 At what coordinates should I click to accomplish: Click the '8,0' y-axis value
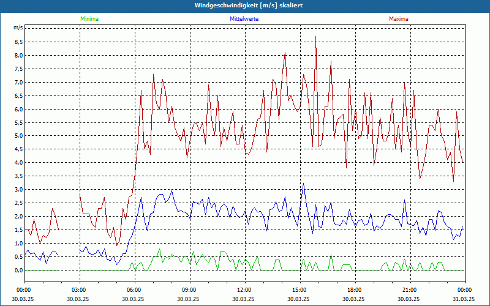click(19, 56)
